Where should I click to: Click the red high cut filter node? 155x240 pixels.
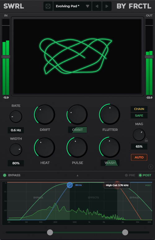(x=117, y=185)
